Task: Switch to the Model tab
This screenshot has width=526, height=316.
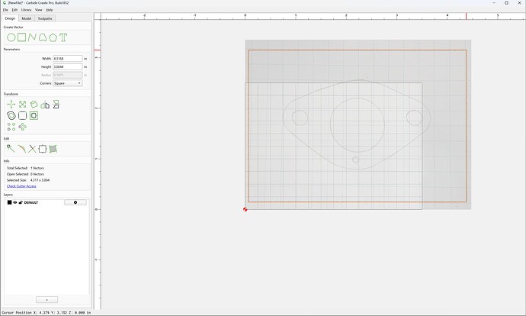Action: [27, 18]
